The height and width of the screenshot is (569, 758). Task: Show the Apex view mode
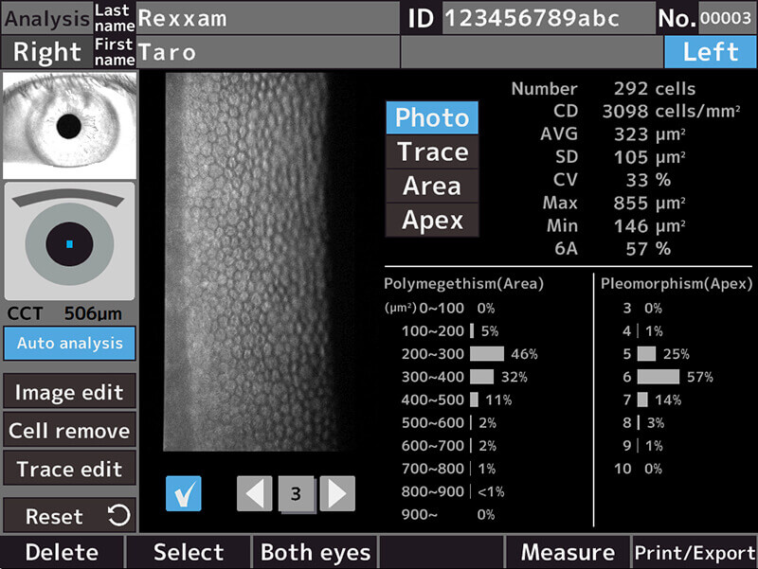(x=431, y=221)
